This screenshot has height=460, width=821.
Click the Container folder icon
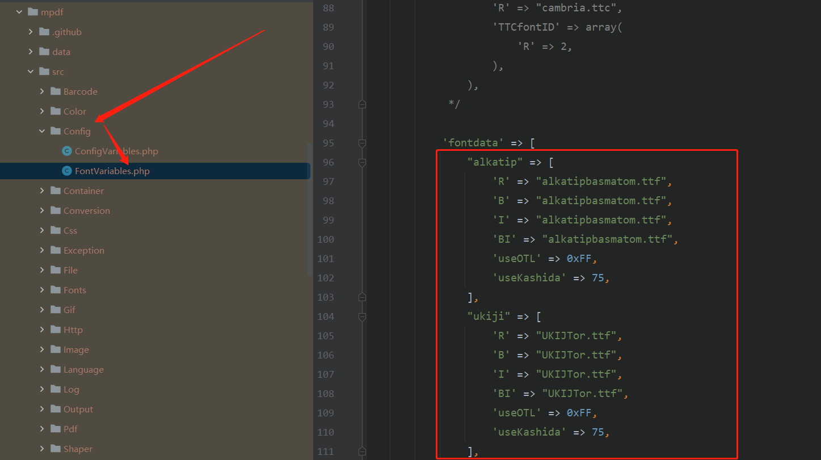(x=55, y=191)
